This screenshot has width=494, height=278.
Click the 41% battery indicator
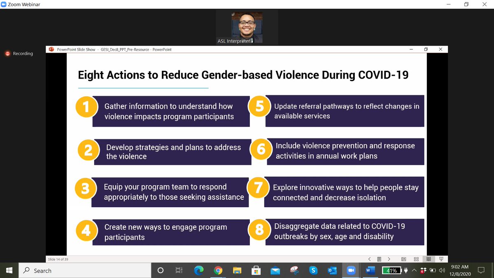[x=391, y=271]
